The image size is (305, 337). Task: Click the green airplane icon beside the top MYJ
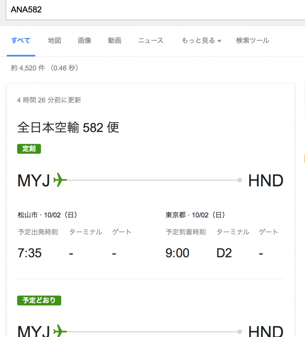[x=60, y=180]
